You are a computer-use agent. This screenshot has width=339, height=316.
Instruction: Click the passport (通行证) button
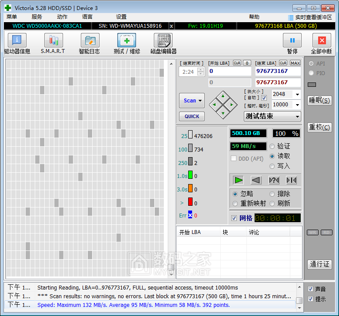tap(319, 264)
